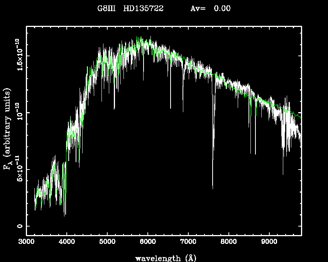
Task: Click the deepest absorption line bottom near 7600 Å
Action: pyautogui.click(x=213, y=188)
